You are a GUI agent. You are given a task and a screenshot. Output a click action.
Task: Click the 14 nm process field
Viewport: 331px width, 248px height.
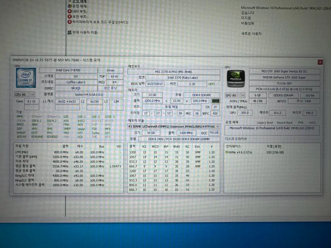tap(111, 70)
